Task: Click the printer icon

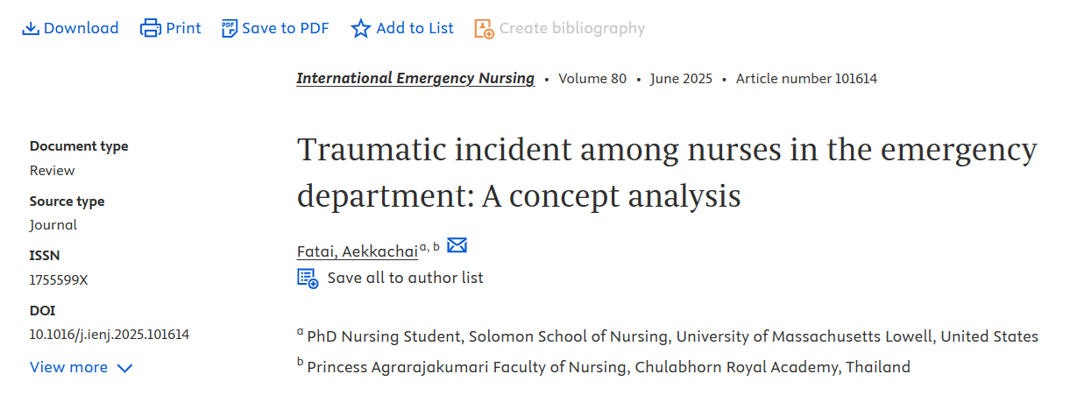Action: (x=151, y=28)
